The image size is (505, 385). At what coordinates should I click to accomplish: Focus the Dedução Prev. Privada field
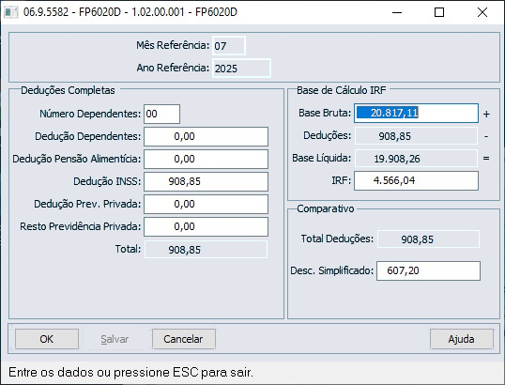point(206,204)
